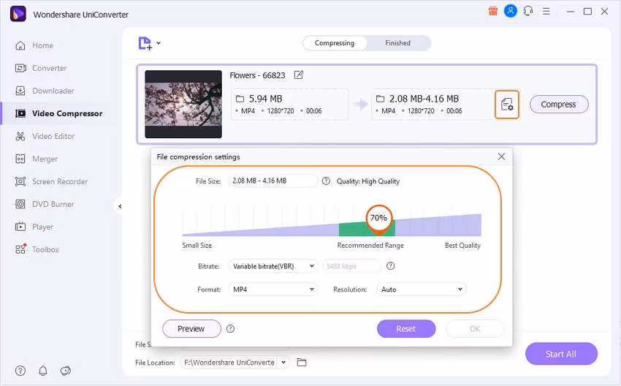Open feedback icon at bottom left
Image resolution: width=621 pixels, height=386 pixels.
65,371
